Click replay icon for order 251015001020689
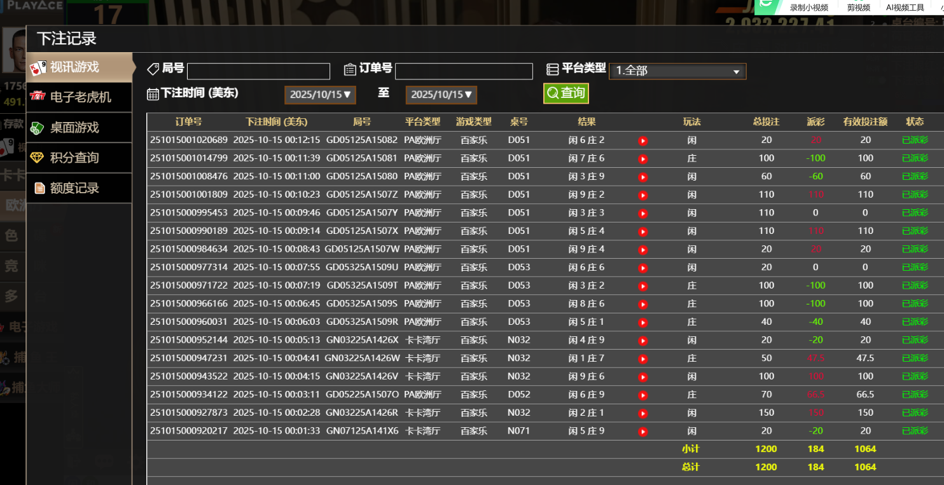The height and width of the screenshot is (485, 944). (x=642, y=140)
